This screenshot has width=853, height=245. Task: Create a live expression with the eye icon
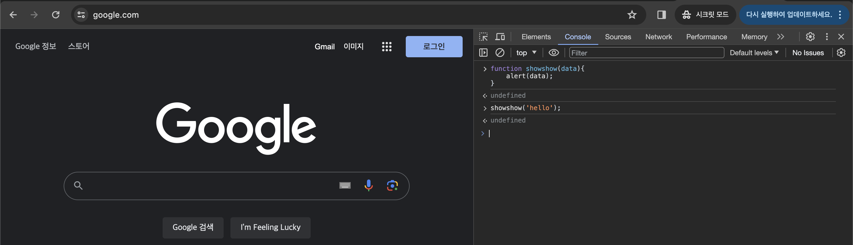coord(553,53)
